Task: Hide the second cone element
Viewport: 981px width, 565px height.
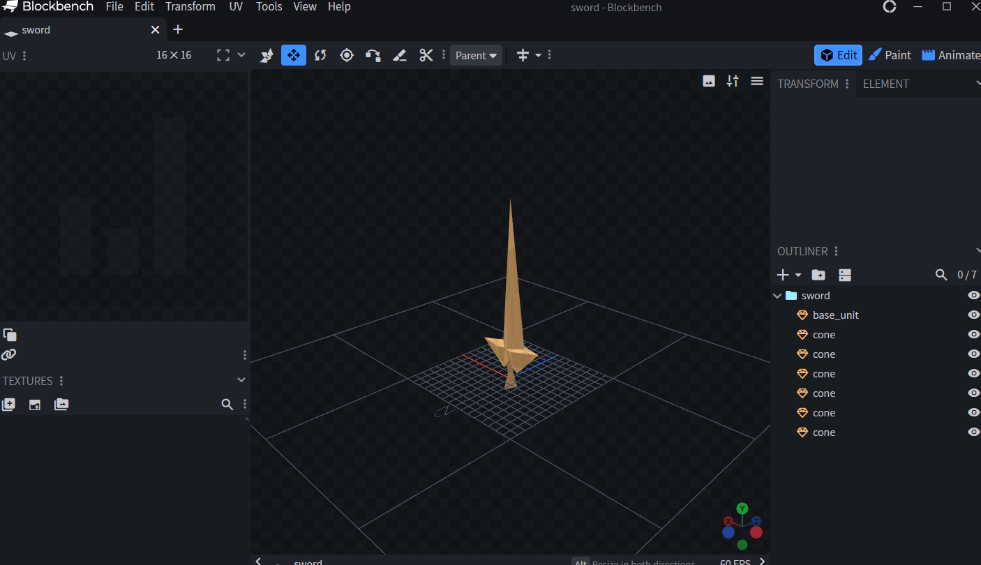Action: pyautogui.click(x=974, y=354)
